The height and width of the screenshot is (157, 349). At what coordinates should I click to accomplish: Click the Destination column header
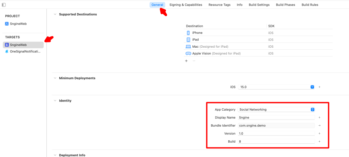click(x=195, y=26)
